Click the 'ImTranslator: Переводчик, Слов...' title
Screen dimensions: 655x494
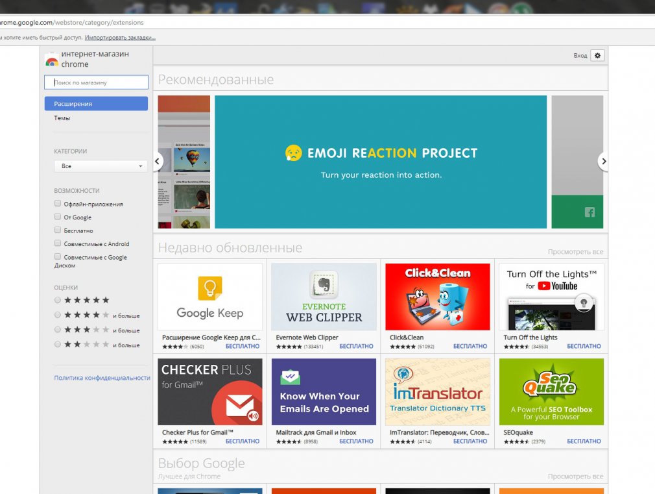click(440, 432)
